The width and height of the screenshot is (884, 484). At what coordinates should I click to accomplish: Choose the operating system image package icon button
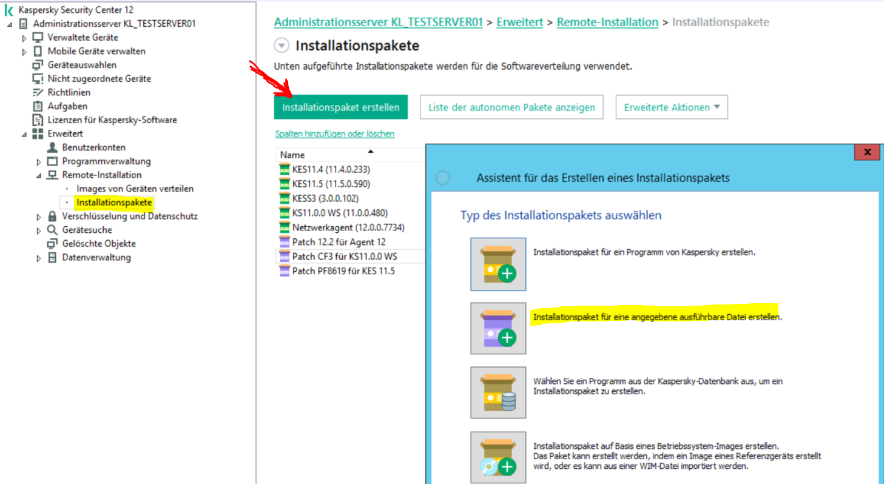pyautogui.click(x=498, y=457)
